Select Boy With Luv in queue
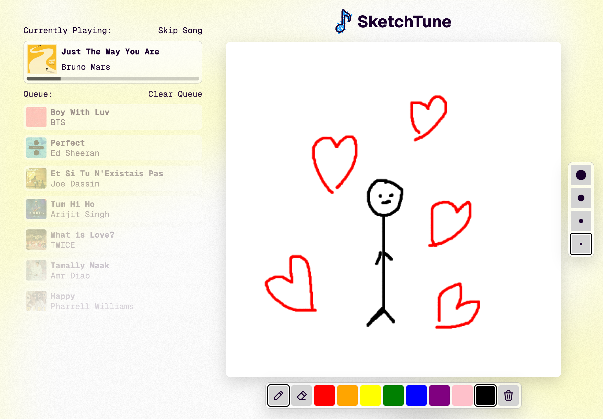 coord(113,117)
